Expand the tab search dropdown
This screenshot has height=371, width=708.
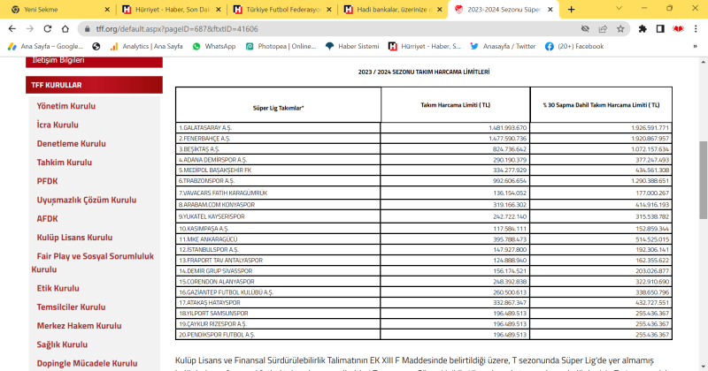(x=619, y=9)
